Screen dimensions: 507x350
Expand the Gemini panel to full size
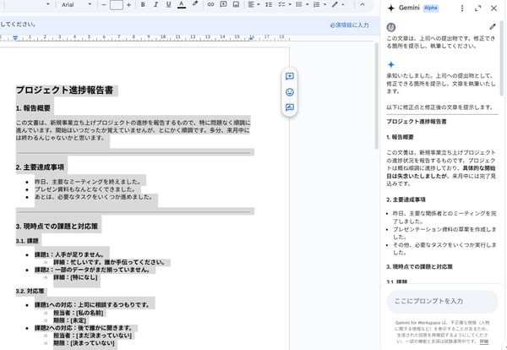(x=478, y=8)
